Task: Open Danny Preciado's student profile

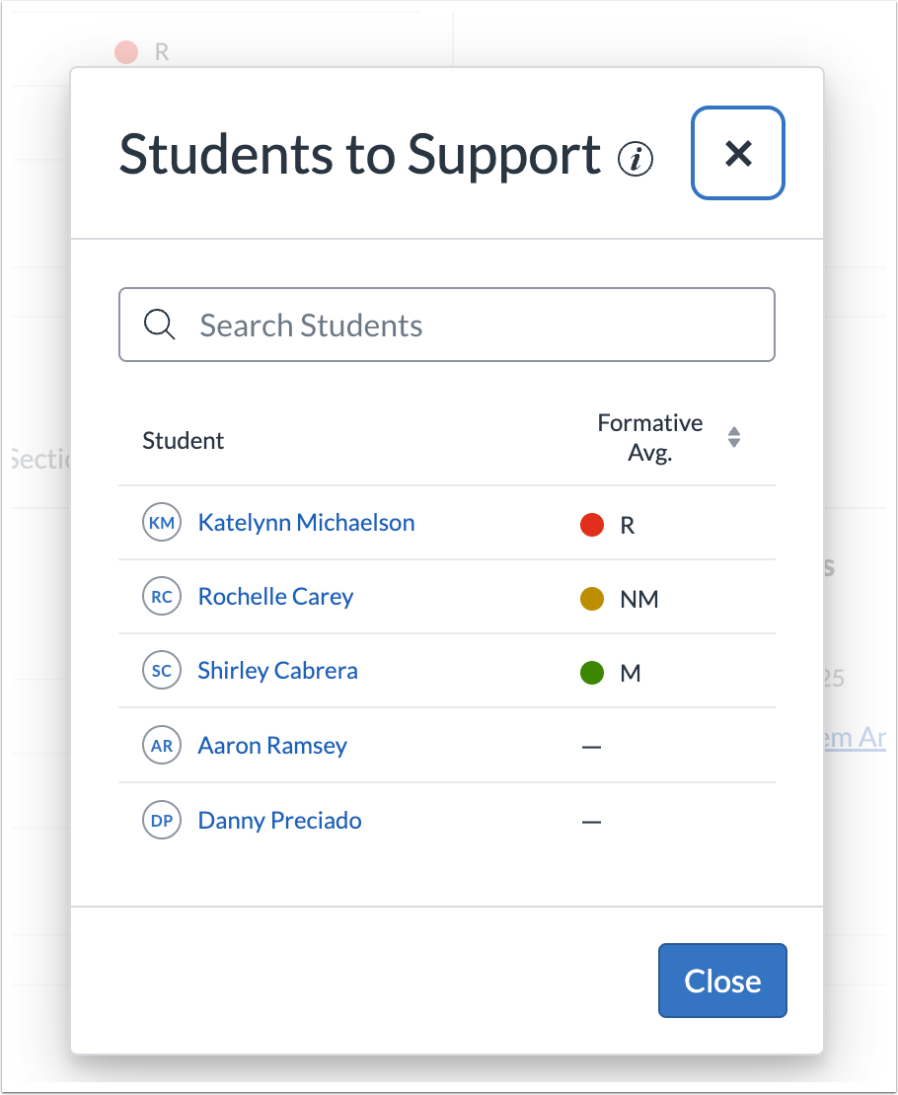Action: click(279, 820)
